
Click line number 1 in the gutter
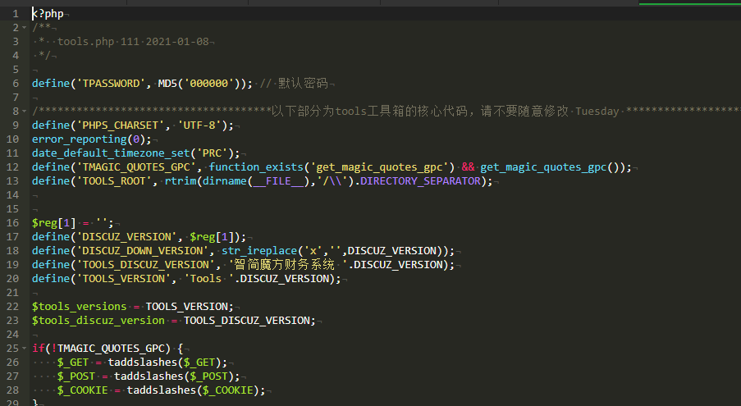16,14
